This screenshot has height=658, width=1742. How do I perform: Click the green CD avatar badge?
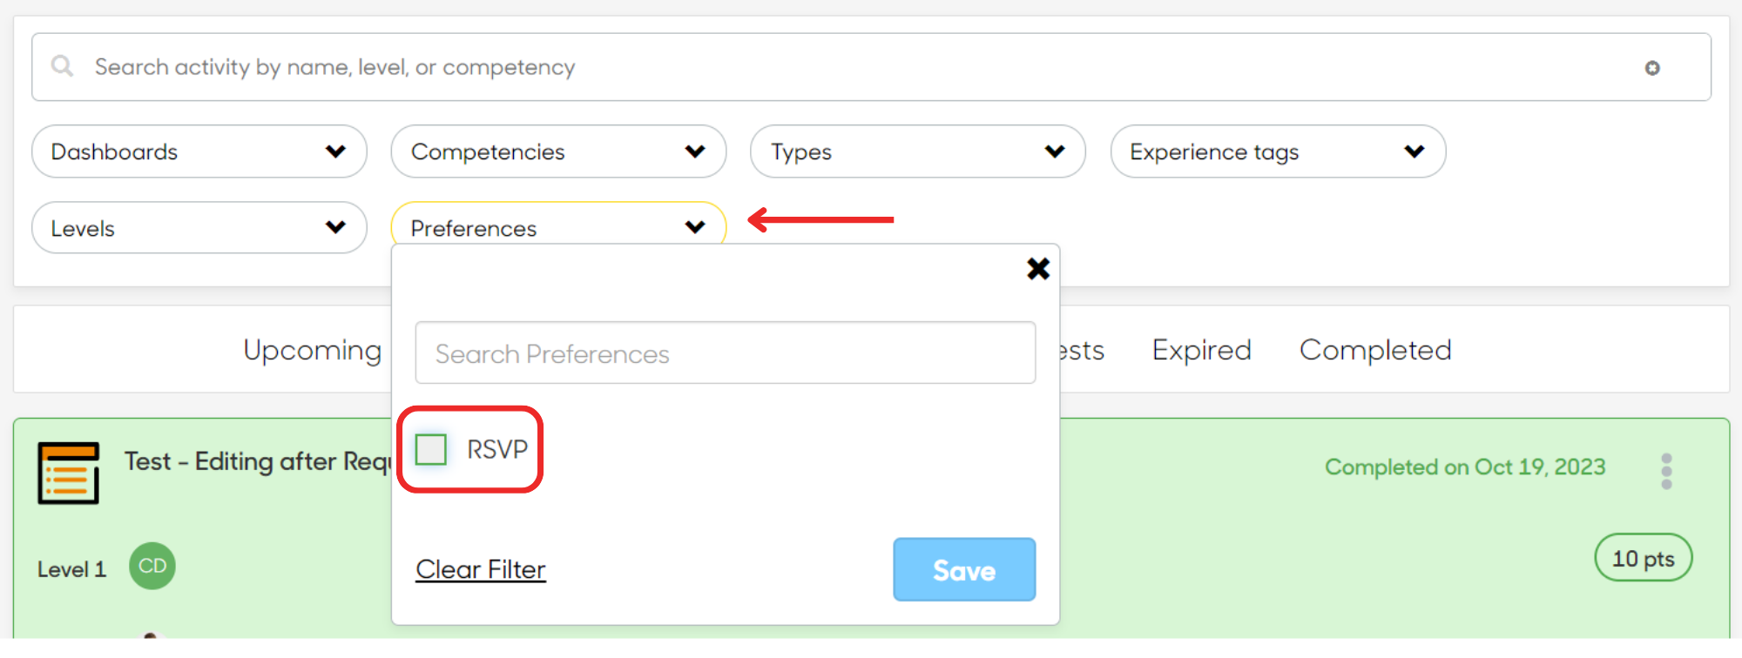152,566
